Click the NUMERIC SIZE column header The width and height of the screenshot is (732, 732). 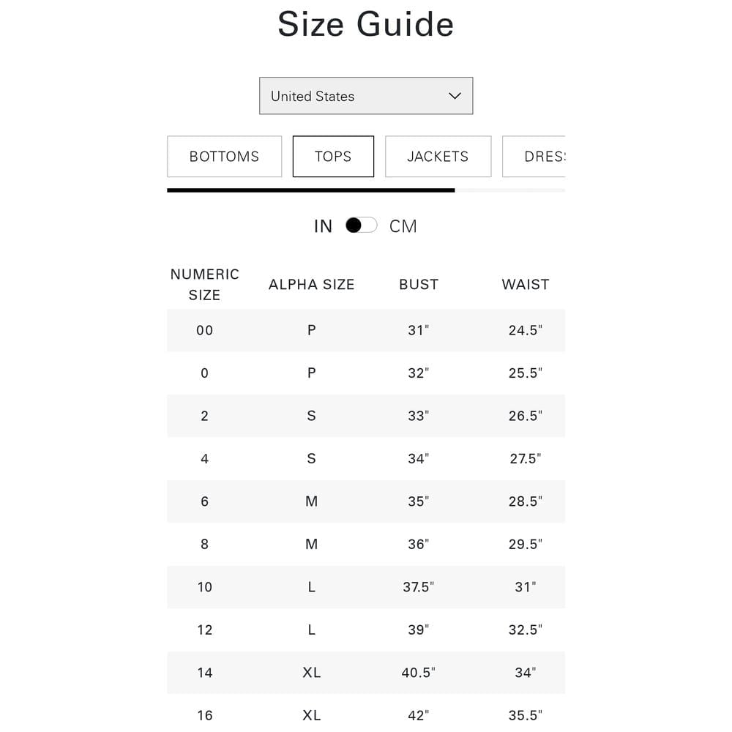[204, 284]
